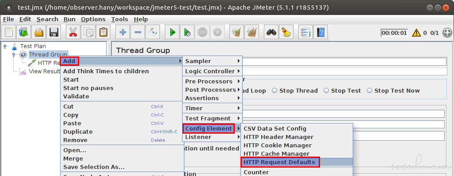This screenshot has height=176, width=454.
Task: Open the Search menu
Action: click(47, 19)
